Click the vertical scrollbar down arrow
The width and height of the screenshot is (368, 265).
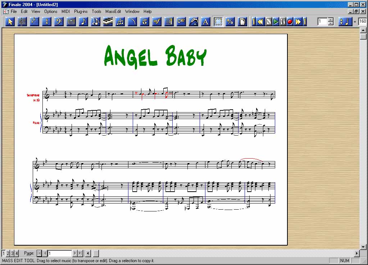363,247
